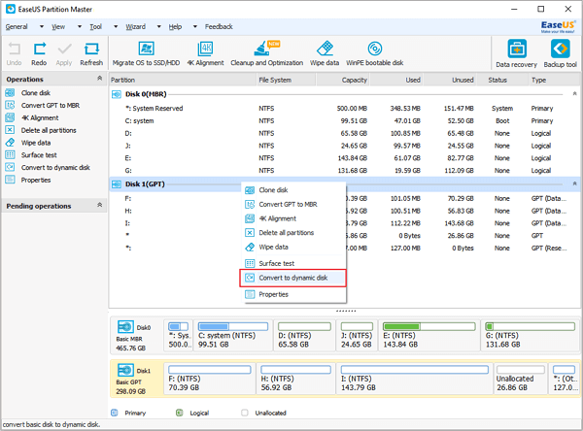Viewport: 583px width, 431px height.
Task: Select Convert to dynamic disk in context menu
Action: tap(293, 278)
